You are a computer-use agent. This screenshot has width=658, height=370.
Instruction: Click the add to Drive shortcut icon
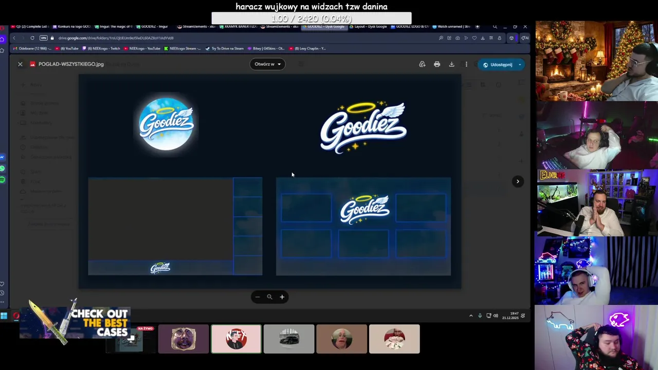click(422, 64)
